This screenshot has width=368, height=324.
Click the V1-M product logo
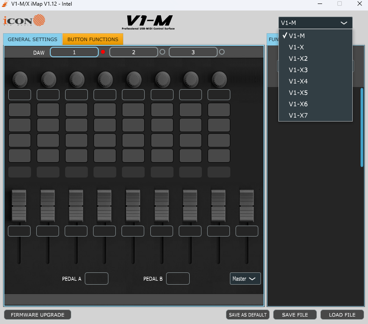(x=148, y=22)
